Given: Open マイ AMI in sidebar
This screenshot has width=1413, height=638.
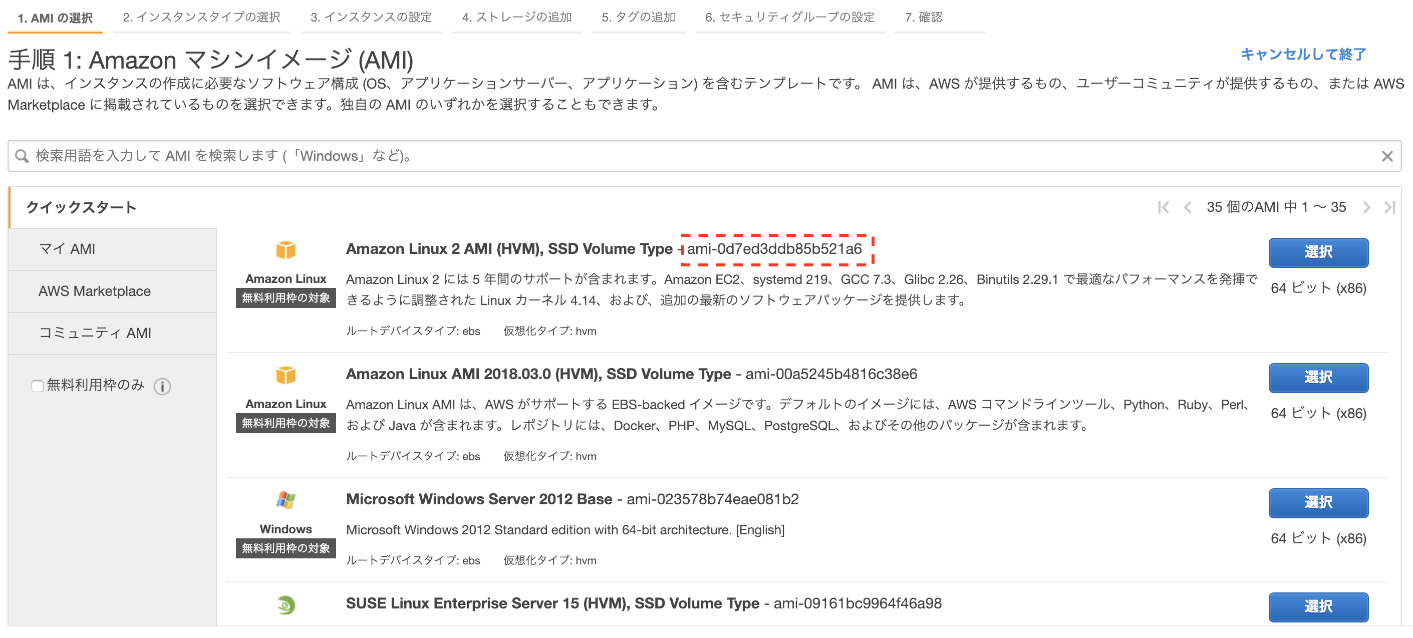Looking at the screenshot, I should coord(67,249).
